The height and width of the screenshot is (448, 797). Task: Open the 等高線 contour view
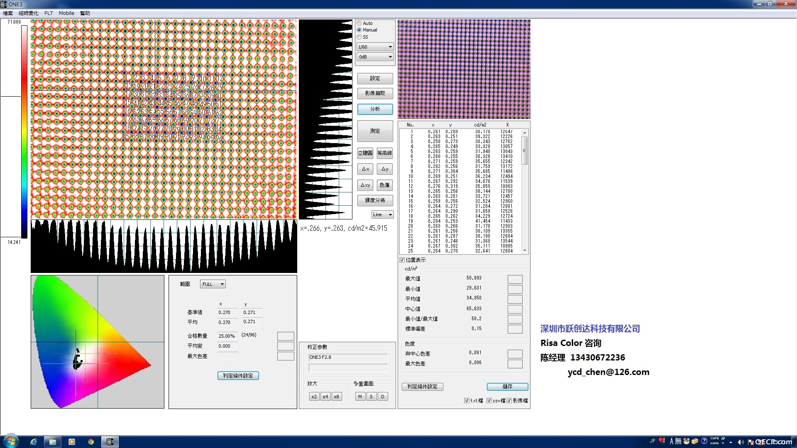tap(385, 153)
